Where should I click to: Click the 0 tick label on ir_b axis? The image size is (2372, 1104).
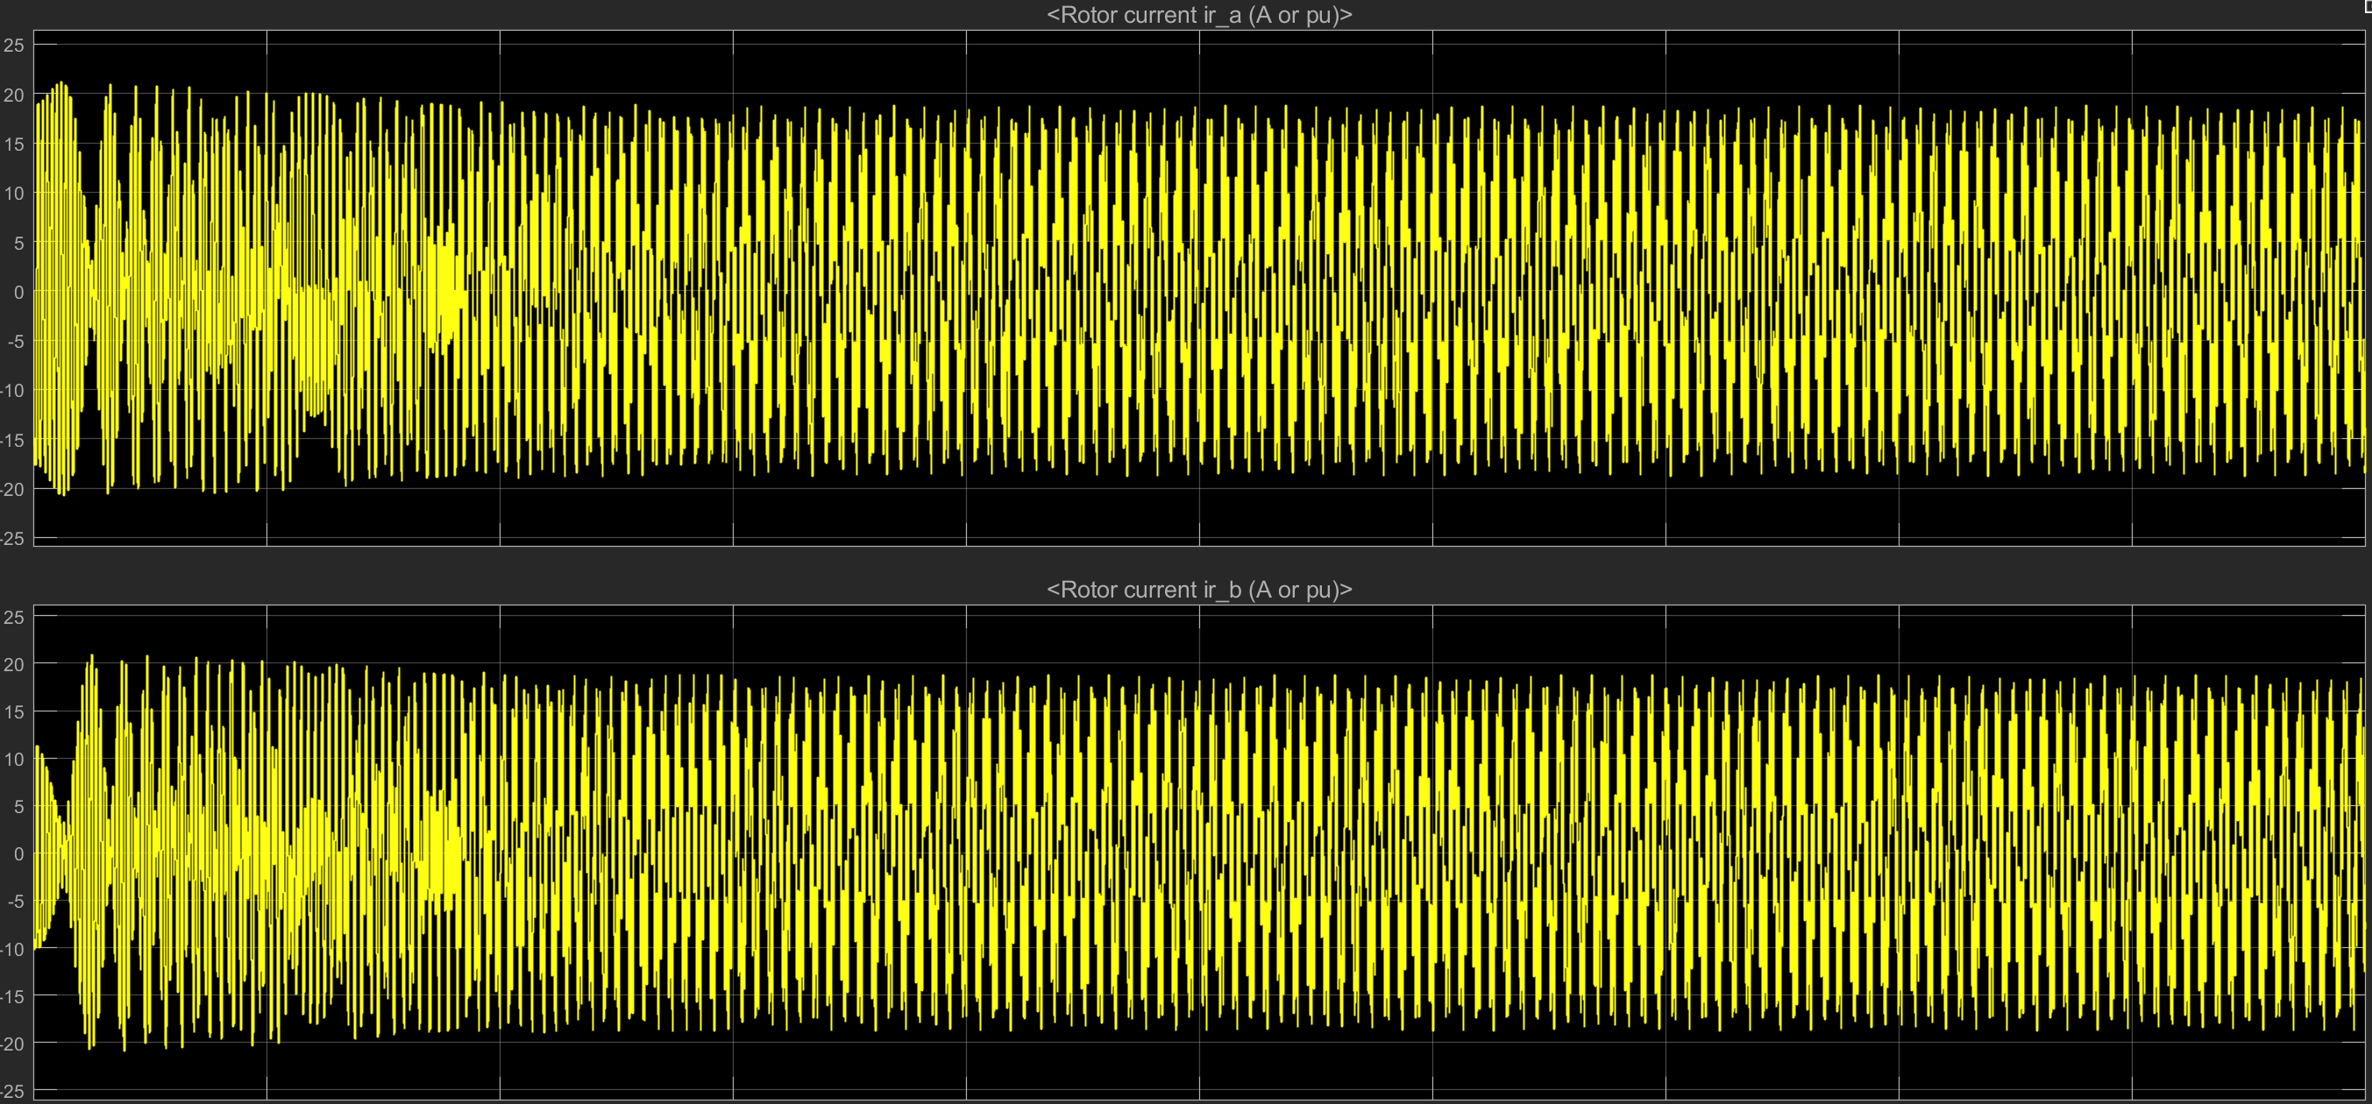click(18, 853)
